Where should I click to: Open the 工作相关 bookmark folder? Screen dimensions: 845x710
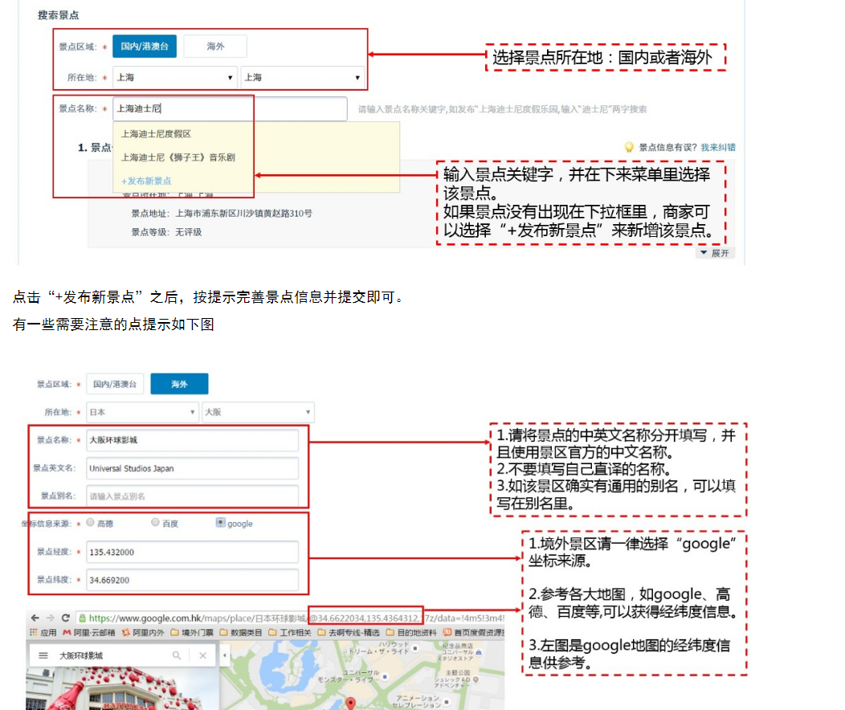pos(290,632)
